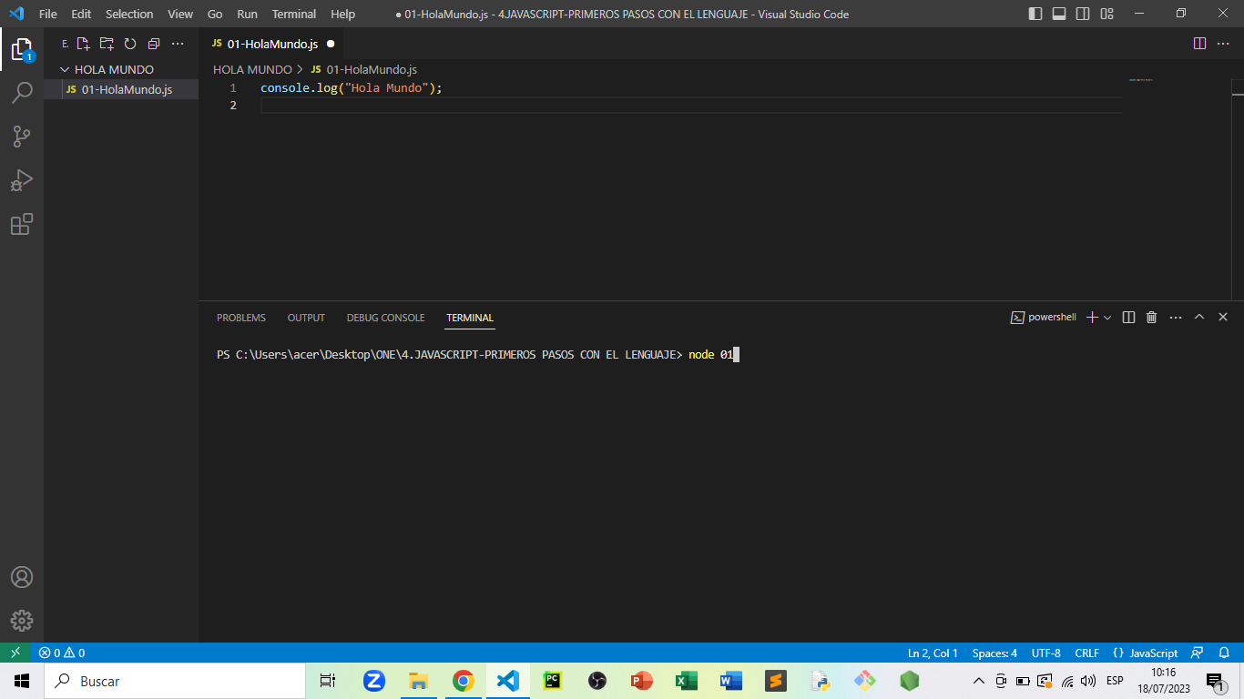Open terminal panel more actions ellipsis

click(x=1175, y=317)
